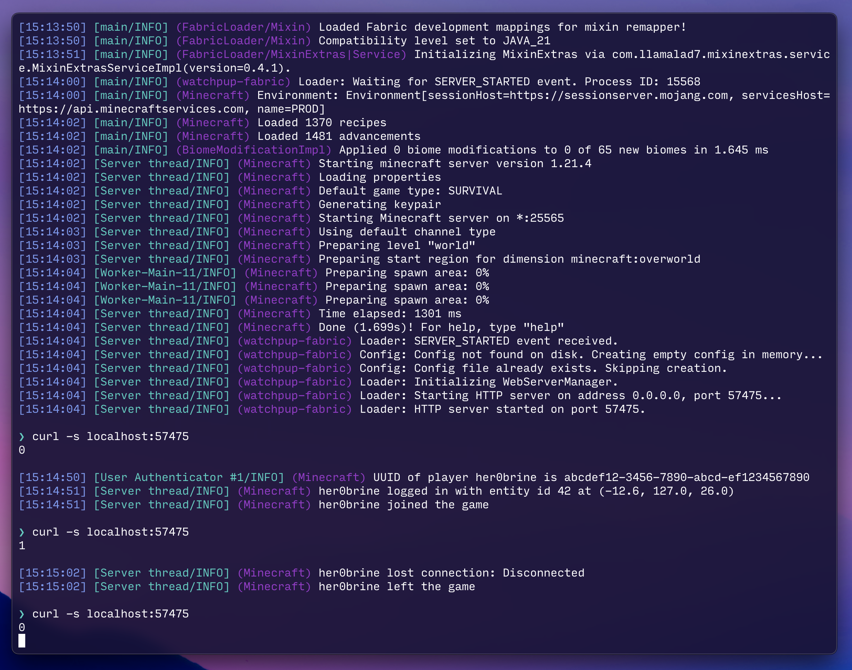Image resolution: width=852 pixels, height=670 pixels.
Task: Click the "MixinExtrasServiceImpl(version=0.4.1)." text
Action: (x=162, y=68)
